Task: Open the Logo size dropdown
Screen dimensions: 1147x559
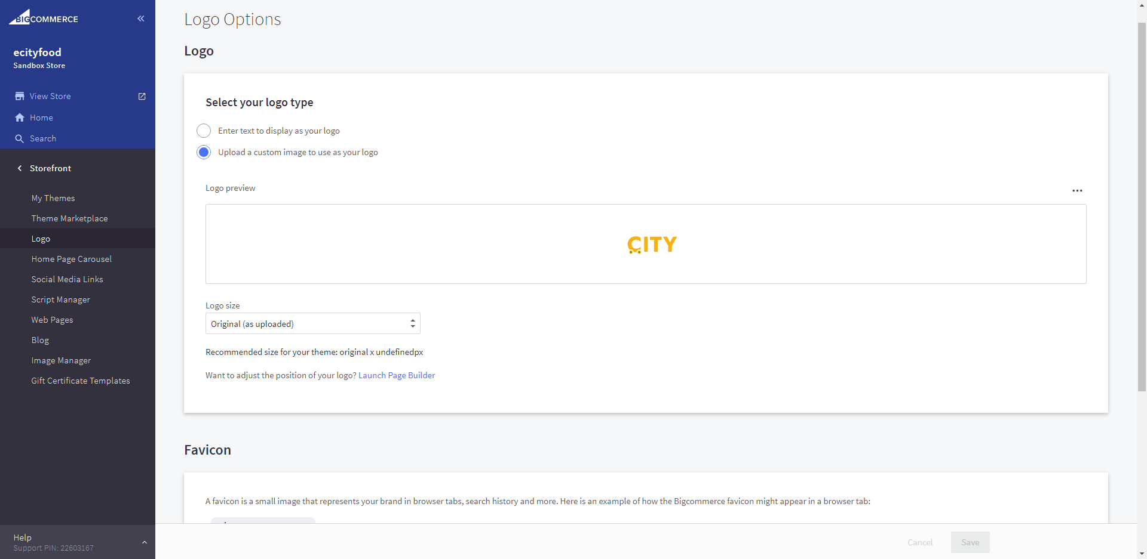Action: point(312,323)
